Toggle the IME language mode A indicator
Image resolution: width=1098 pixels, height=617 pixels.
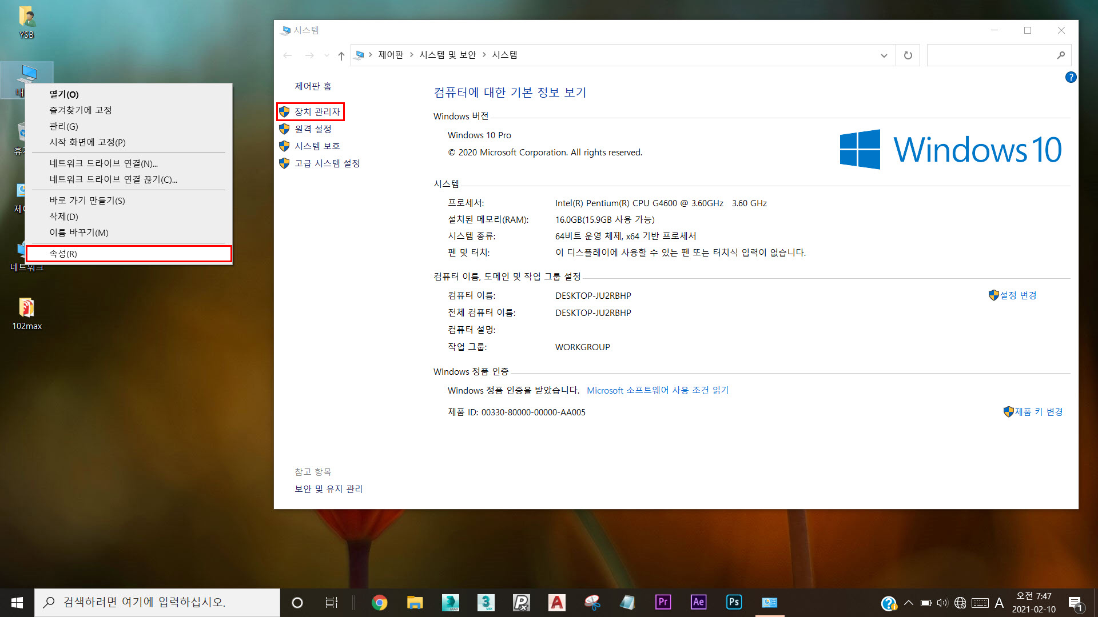(x=999, y=603)
